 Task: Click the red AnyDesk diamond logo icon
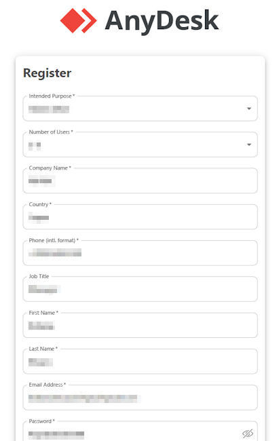pyautogui.click(x=78, y=20)
